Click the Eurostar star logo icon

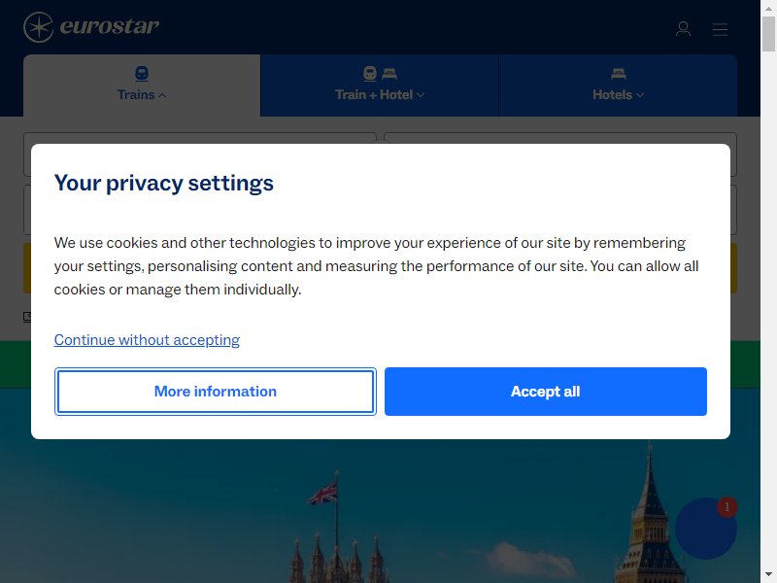point(38,27)
